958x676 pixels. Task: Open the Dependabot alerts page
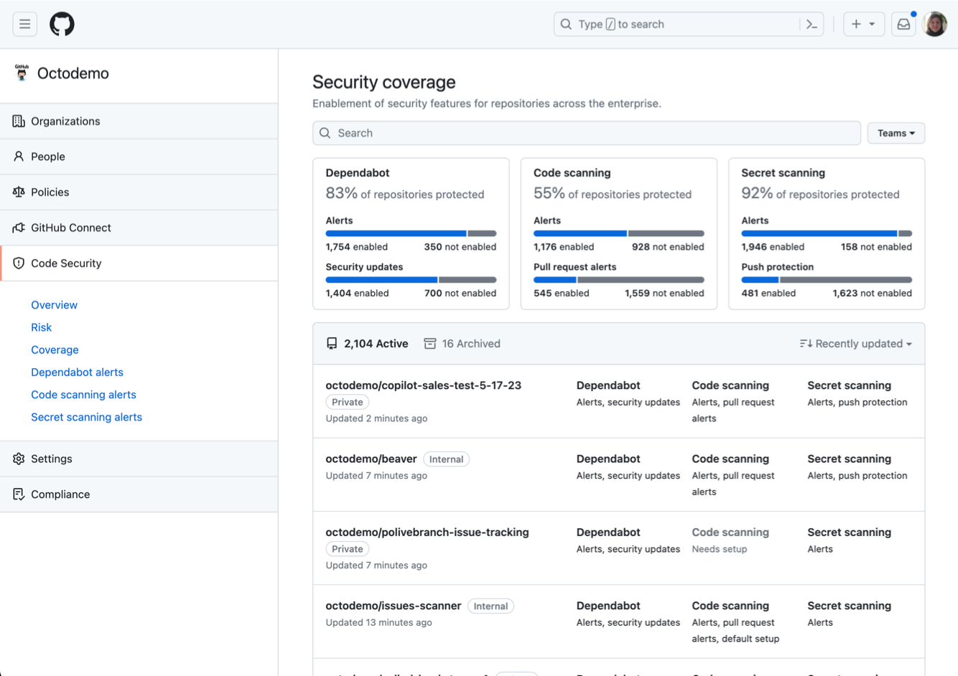pos(77,372)
